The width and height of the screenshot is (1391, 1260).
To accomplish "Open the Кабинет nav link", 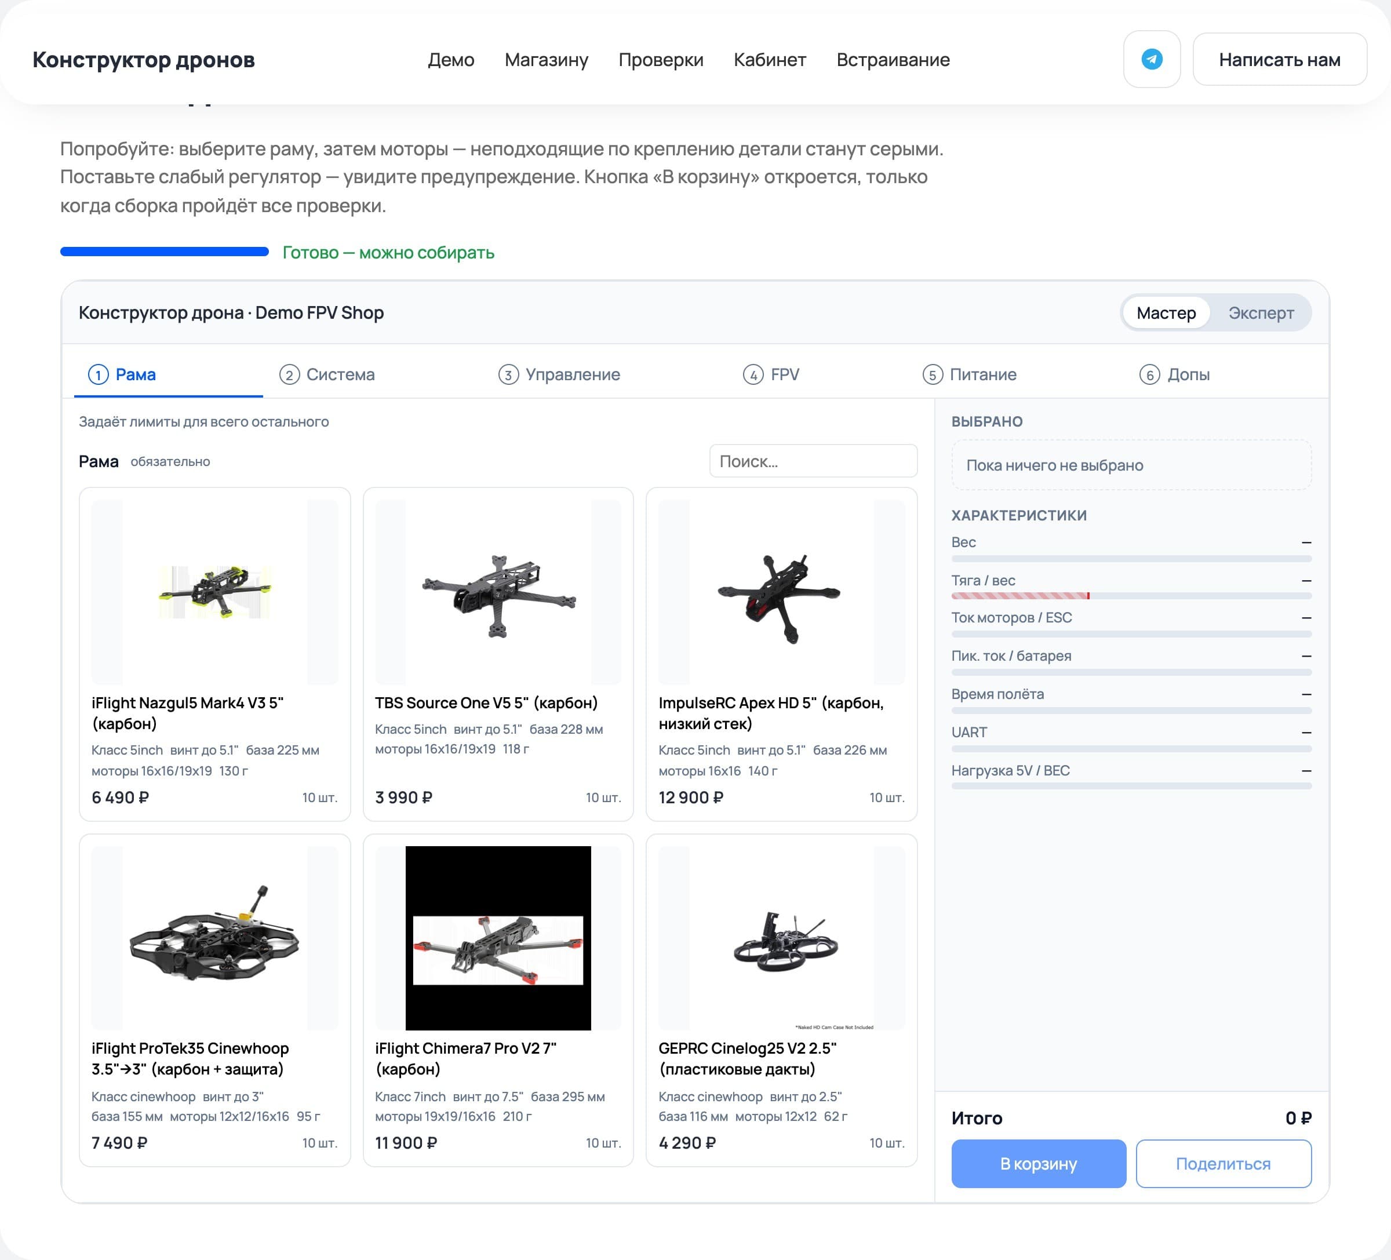I will click(770, 60).
